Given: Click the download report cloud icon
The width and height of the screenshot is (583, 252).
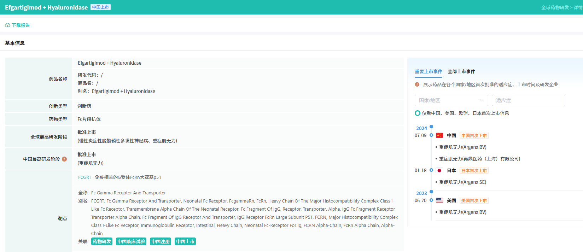Looking at the screenshot, I should pos(7,25).
